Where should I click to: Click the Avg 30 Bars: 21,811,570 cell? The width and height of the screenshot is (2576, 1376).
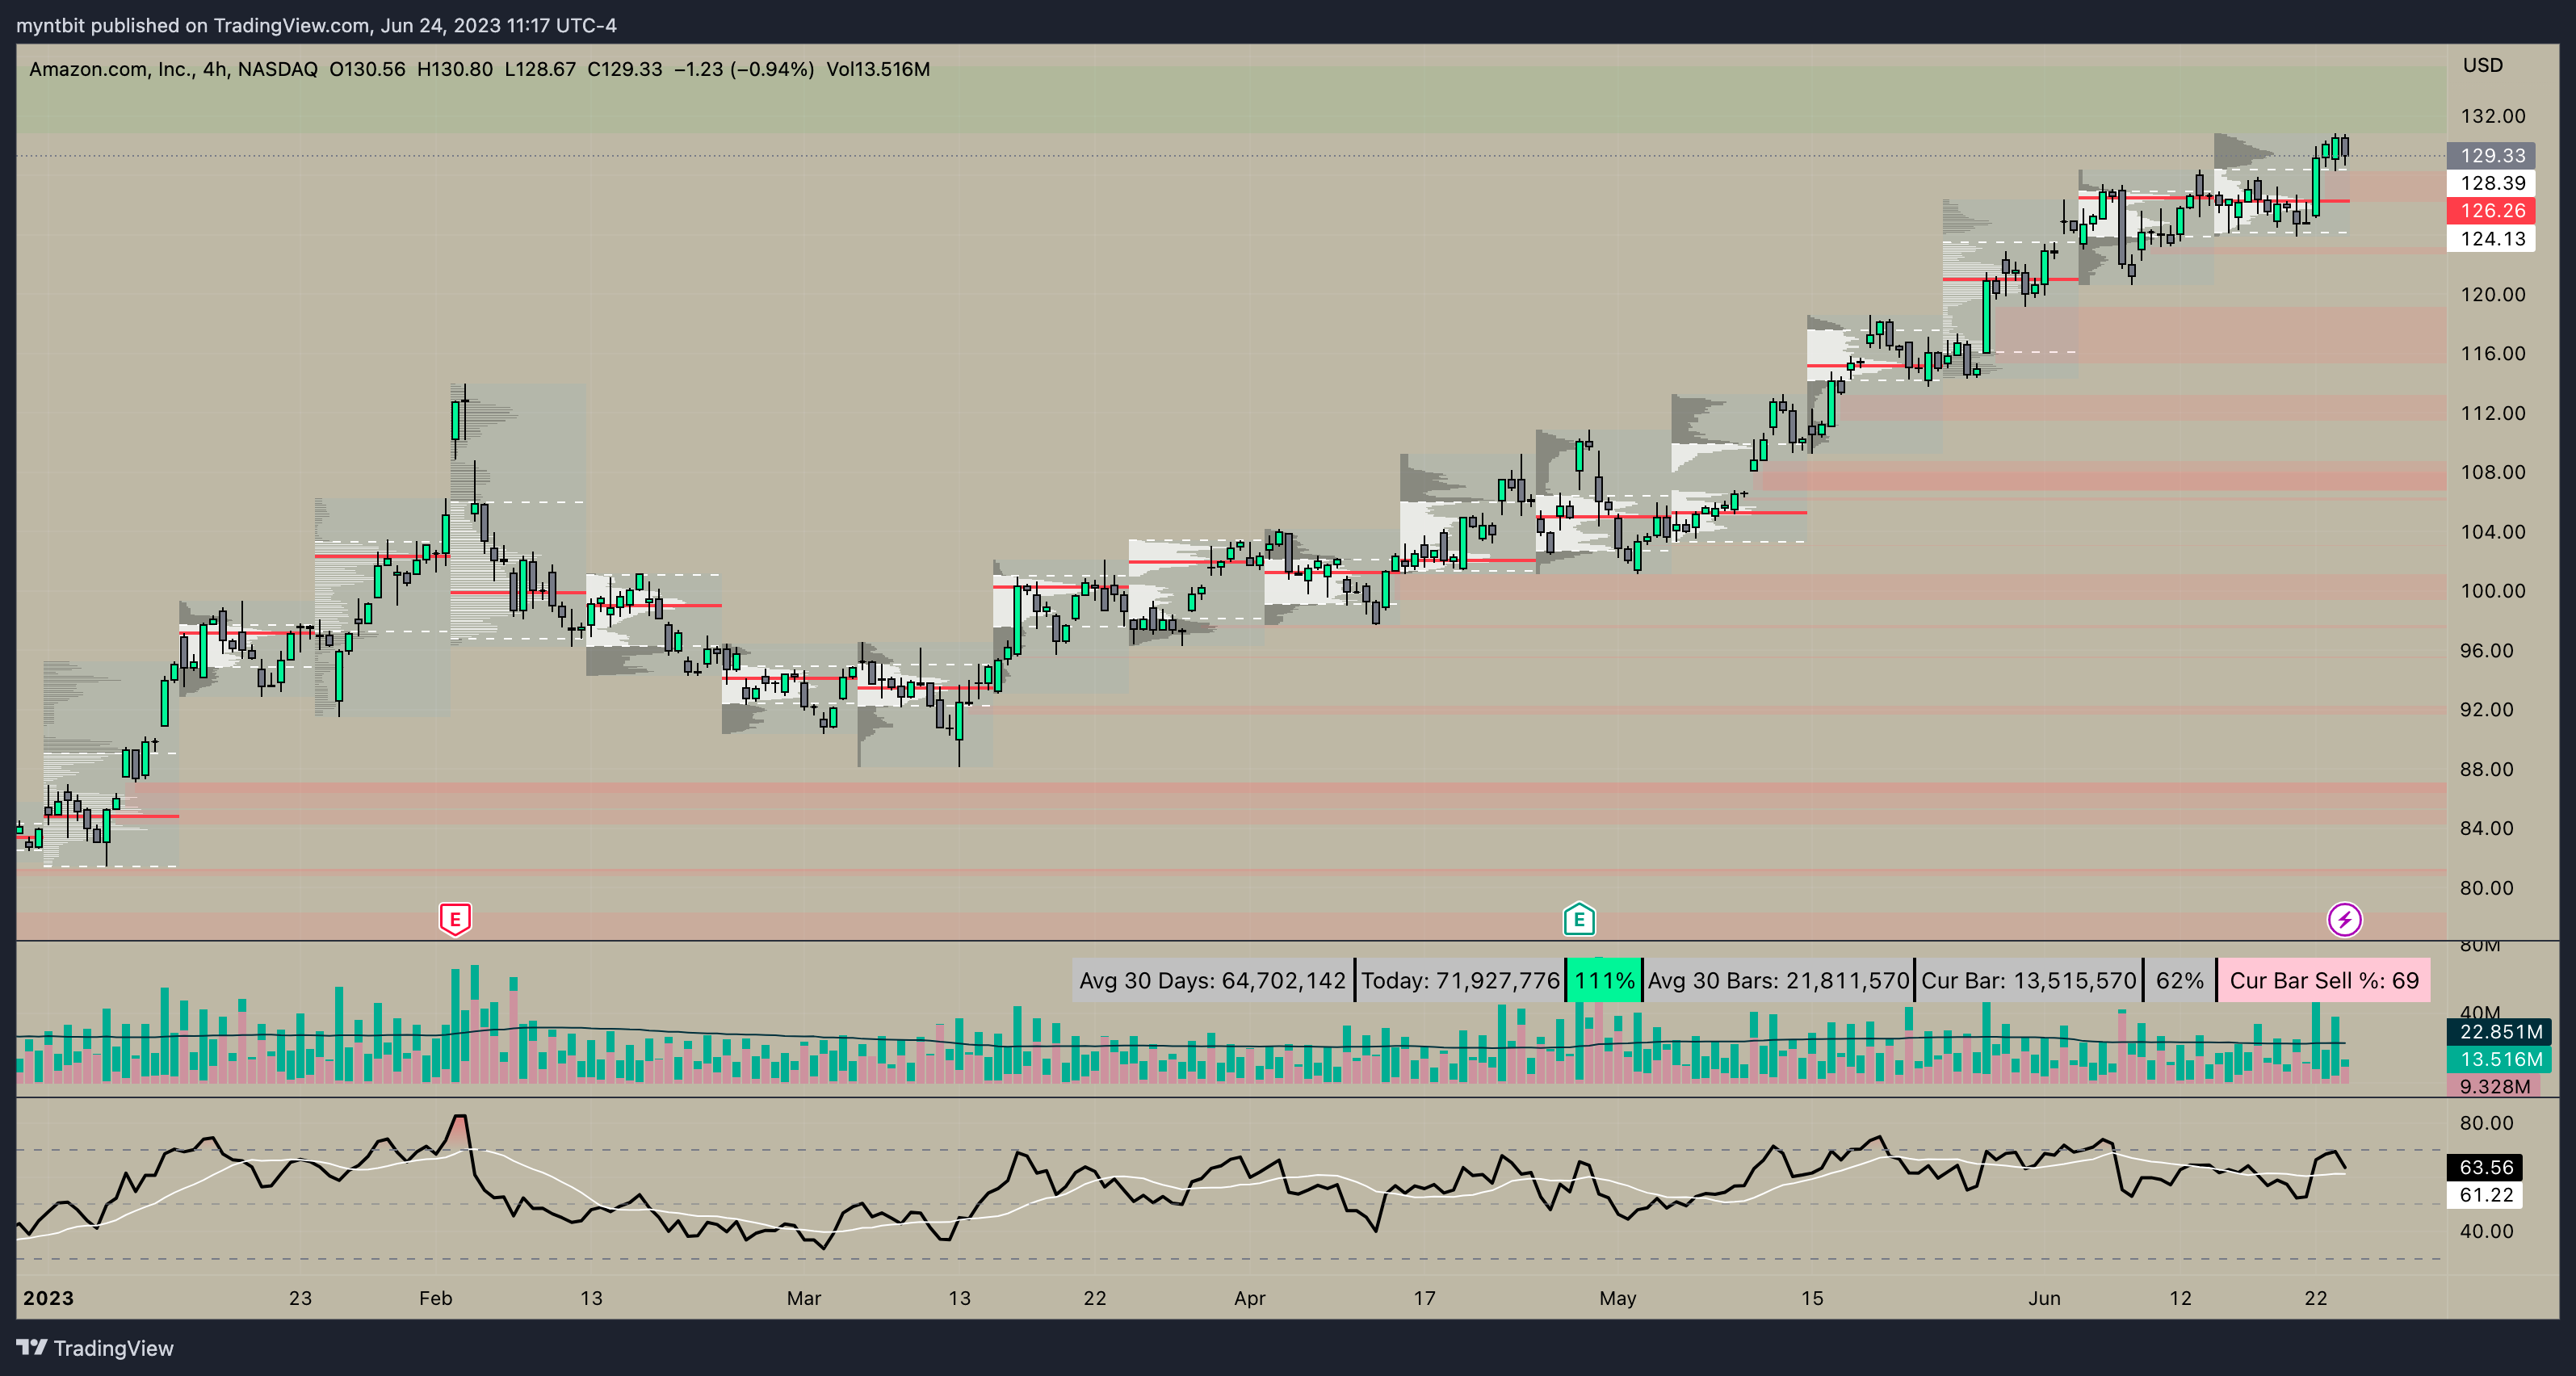1778,980
